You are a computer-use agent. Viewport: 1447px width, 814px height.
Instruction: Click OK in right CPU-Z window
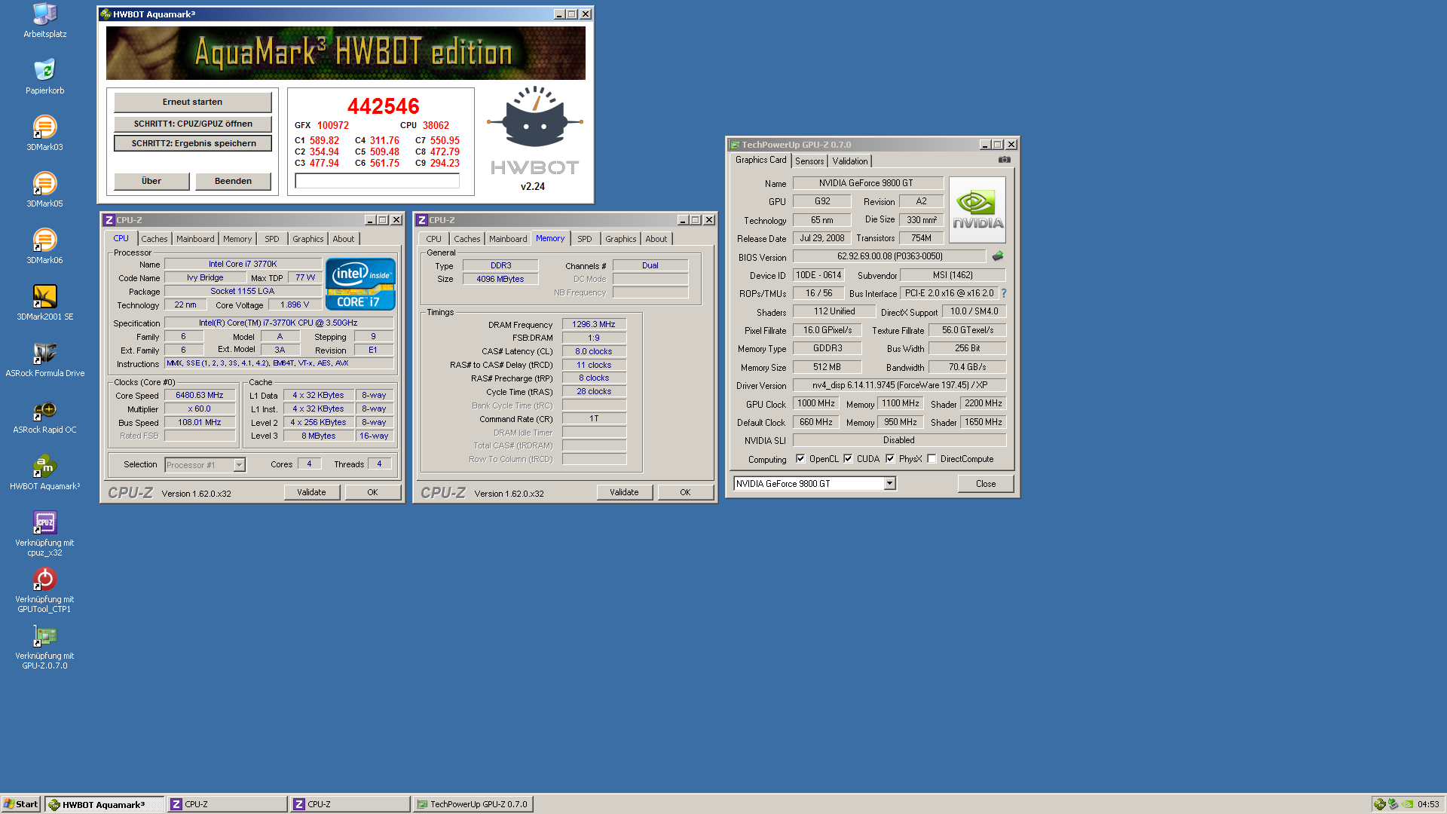[x=685, y=492]
